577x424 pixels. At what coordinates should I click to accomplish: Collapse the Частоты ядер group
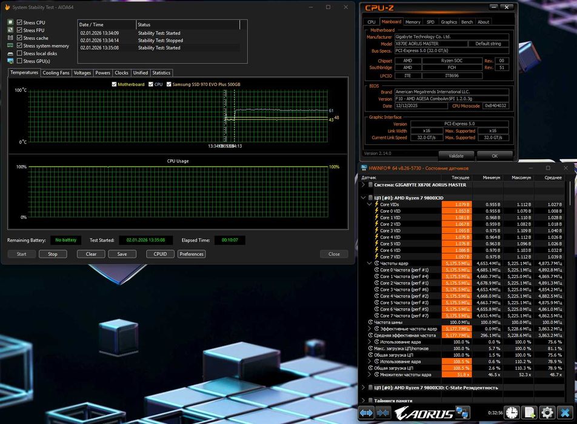pyautogui.click(x=370, y=263)
